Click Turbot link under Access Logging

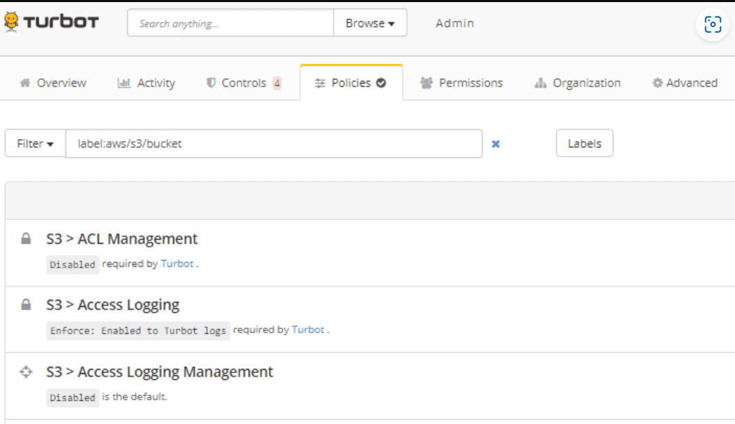coord(308,330)
